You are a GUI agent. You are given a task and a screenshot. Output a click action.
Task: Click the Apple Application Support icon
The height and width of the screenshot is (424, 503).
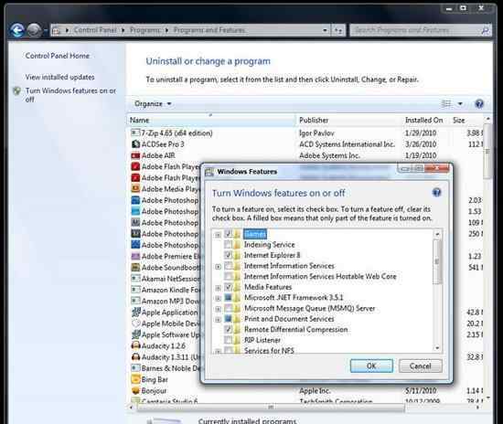135,312
